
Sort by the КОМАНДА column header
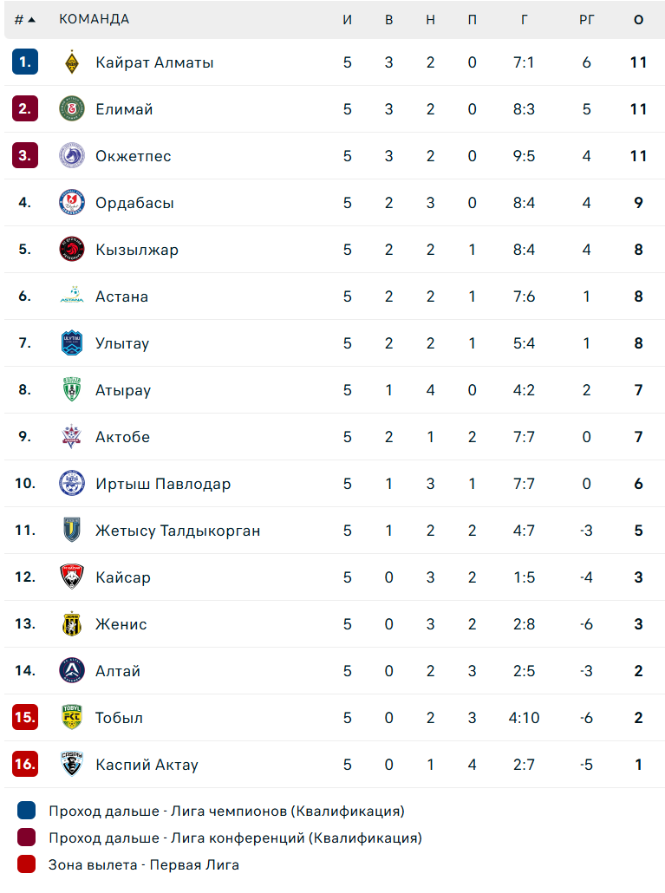(94, 19)
